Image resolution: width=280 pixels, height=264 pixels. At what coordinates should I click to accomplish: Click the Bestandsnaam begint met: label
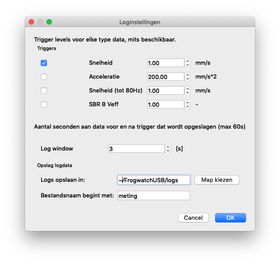pyautogui.click(x=77, y=196)
